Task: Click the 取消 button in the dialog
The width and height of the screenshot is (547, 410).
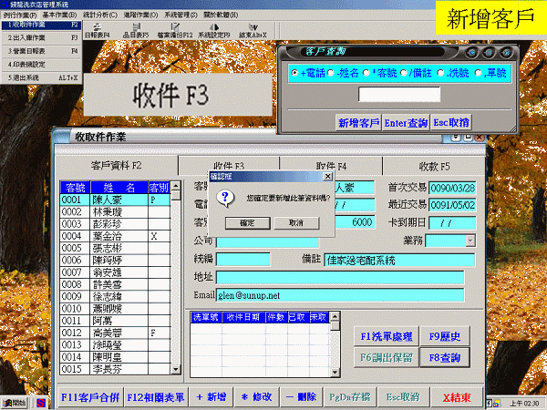Action: (296, 222)
